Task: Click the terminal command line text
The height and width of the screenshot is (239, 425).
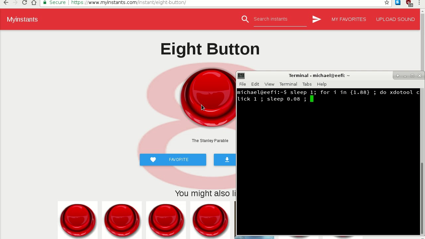Action: tap(328, 96)
